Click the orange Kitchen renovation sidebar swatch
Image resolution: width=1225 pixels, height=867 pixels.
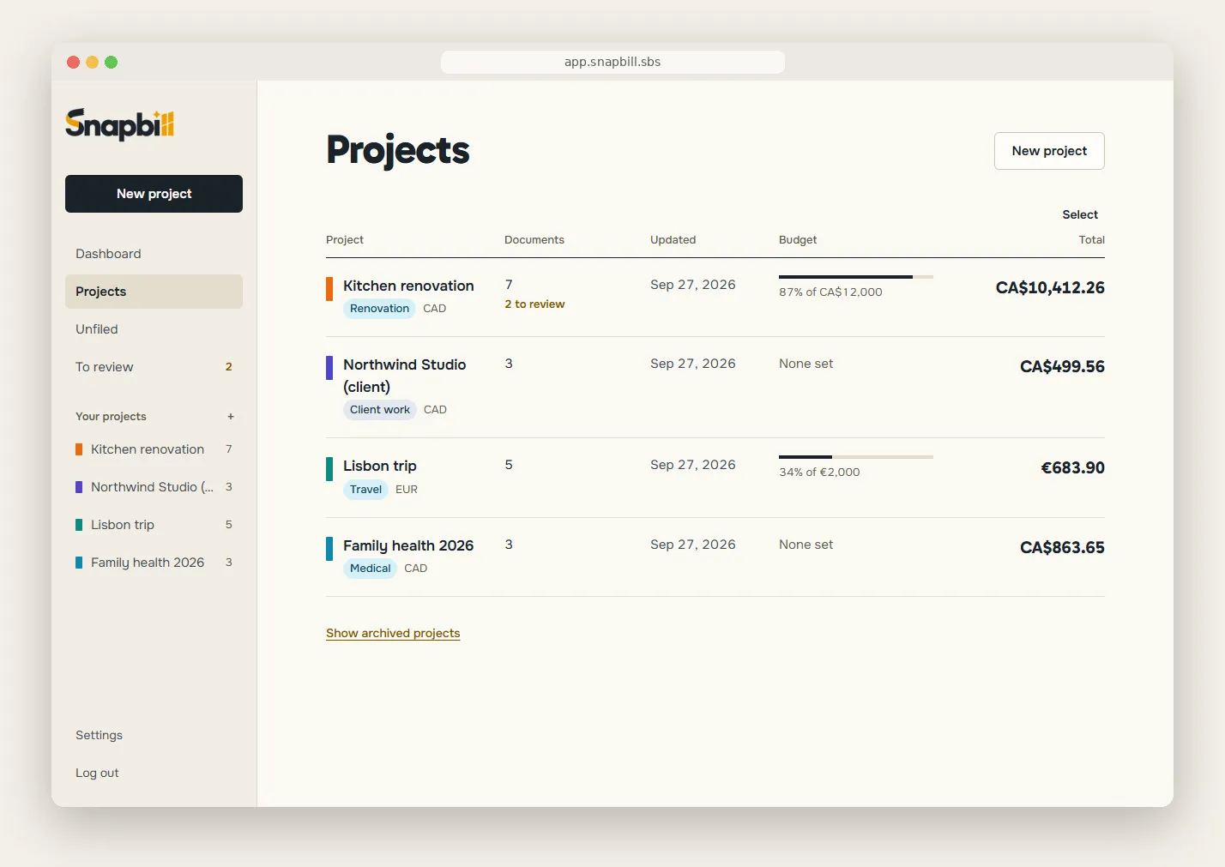tap(79, 449)
